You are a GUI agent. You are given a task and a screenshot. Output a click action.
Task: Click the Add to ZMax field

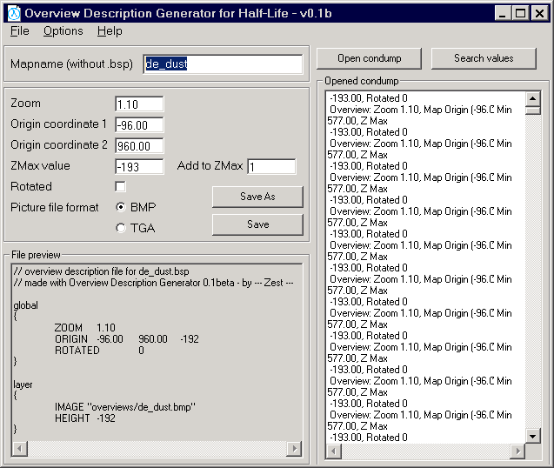(x=271, y=167)
